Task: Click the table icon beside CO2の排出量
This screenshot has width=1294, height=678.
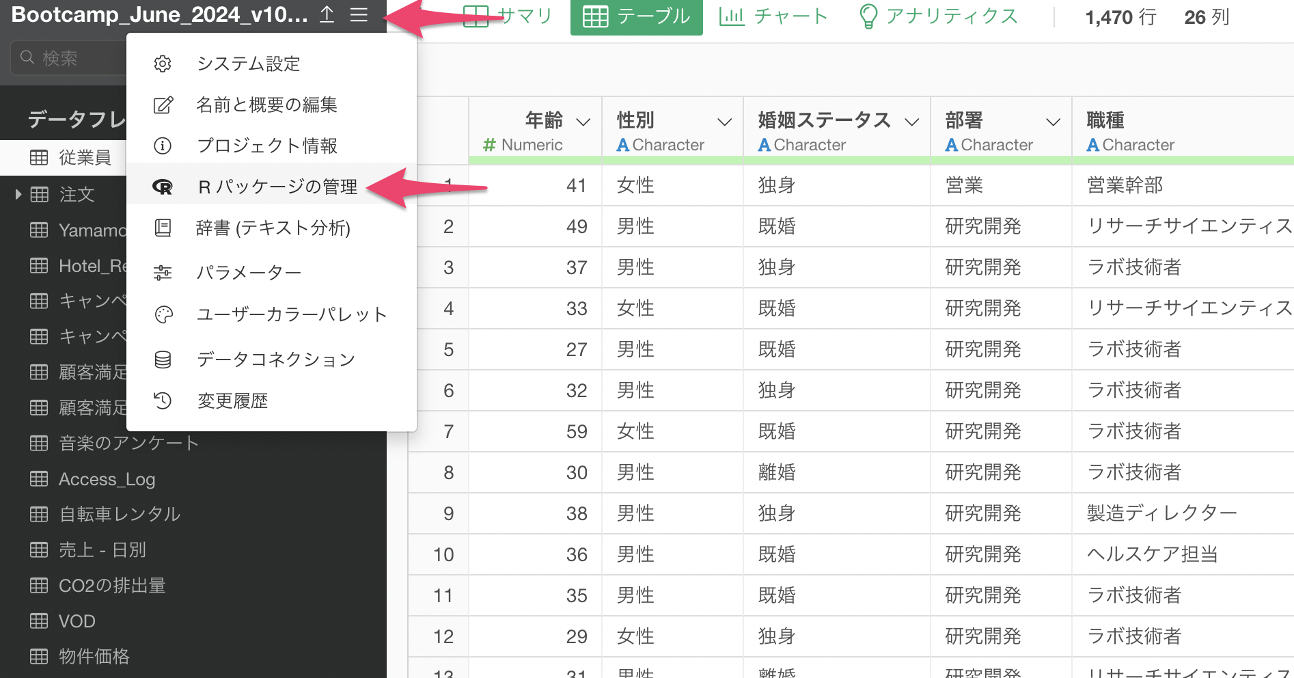Action: [x=39, y=585]
